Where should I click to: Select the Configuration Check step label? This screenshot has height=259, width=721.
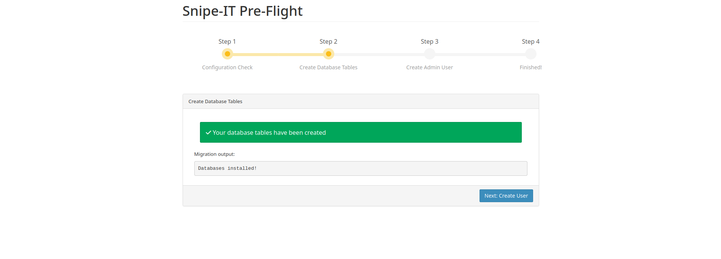[227, 67]
